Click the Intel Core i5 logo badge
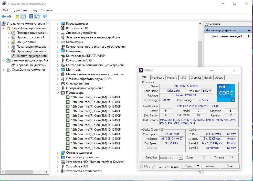 (226, 93)
